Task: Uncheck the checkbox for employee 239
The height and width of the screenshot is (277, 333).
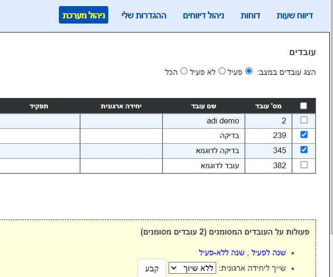Action: point(304,135)
